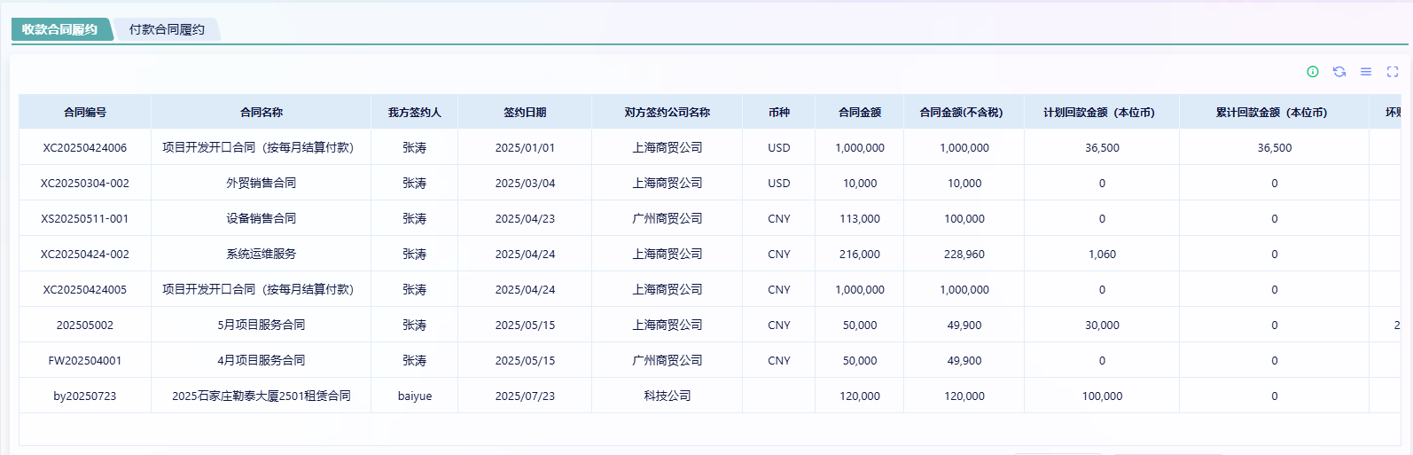Open the column settings menu icon
This screenshot has width=1413, height=455.
1366,72
